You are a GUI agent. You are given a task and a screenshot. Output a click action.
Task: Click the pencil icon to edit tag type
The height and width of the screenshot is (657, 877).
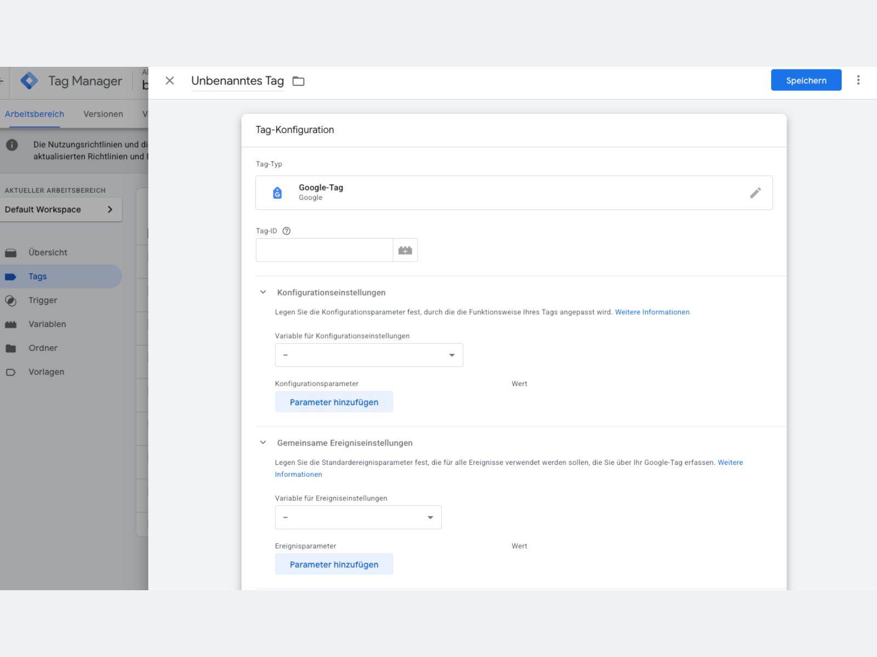click(x=755, y=193)
